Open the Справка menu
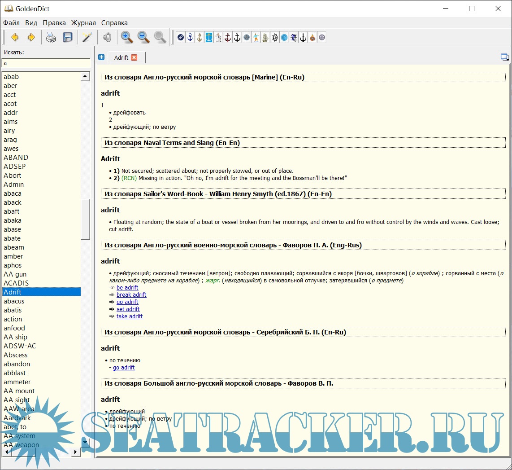Viewport: 512px width, 470px height. pyautogui.click(x=114, y=23)
